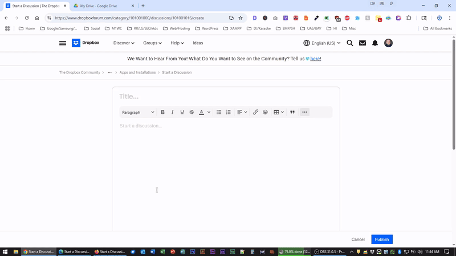The width and height of the screenshot is (456, 256).
Task: Open the Paragraph style dropdown
Action: tap(138, 112)
